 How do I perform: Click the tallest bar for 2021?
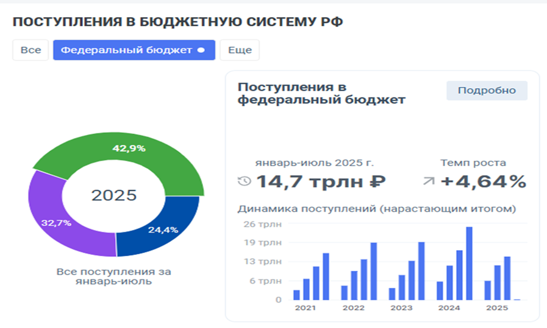(x=326, y=276)
